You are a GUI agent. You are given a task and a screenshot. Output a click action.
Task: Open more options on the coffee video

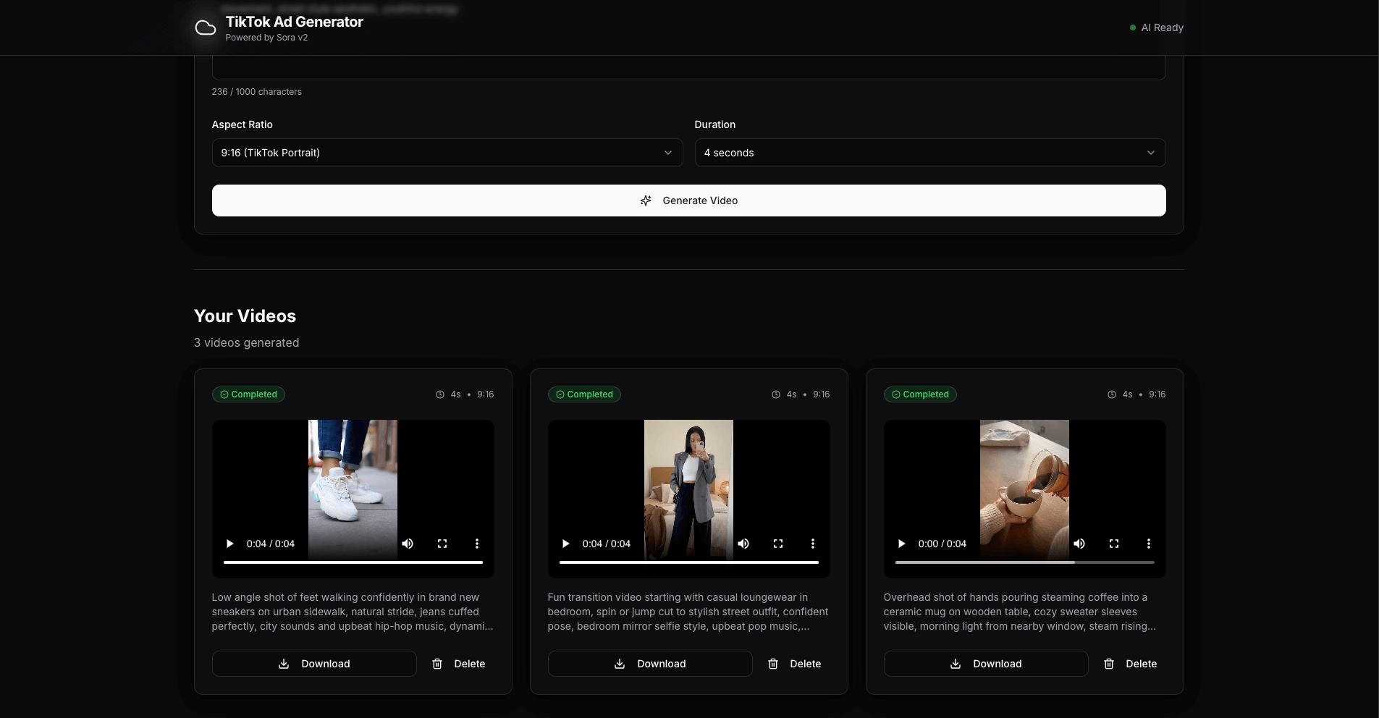click(1149, 544)
